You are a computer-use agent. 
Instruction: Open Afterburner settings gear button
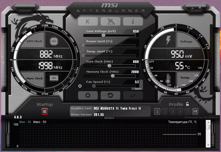pos(88,95)
